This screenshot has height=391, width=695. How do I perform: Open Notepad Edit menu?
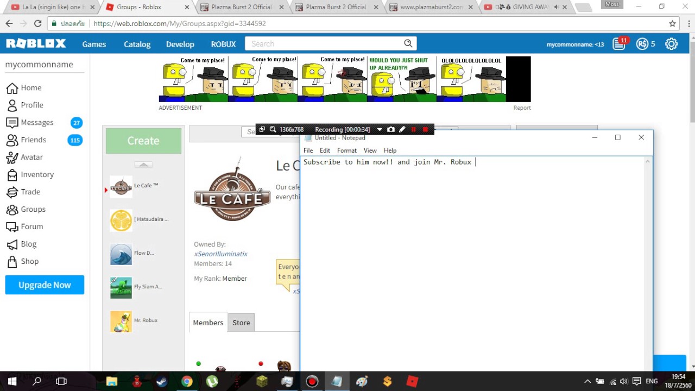(x=325, y=150)
